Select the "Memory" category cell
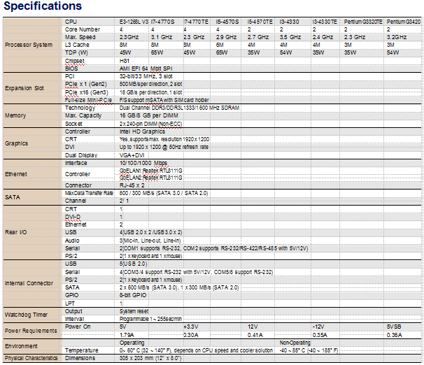The image size is (424, 365). 15,115
